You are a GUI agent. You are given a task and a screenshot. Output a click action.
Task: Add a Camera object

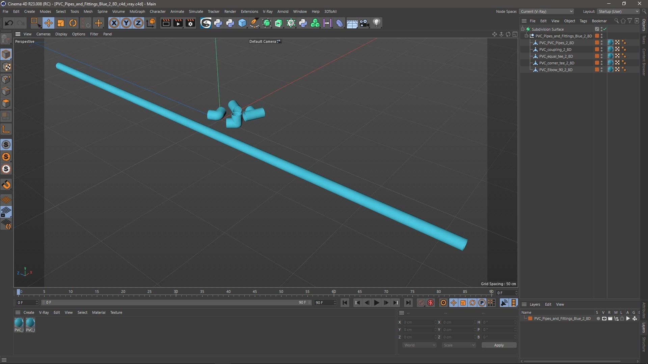(364, 23)
